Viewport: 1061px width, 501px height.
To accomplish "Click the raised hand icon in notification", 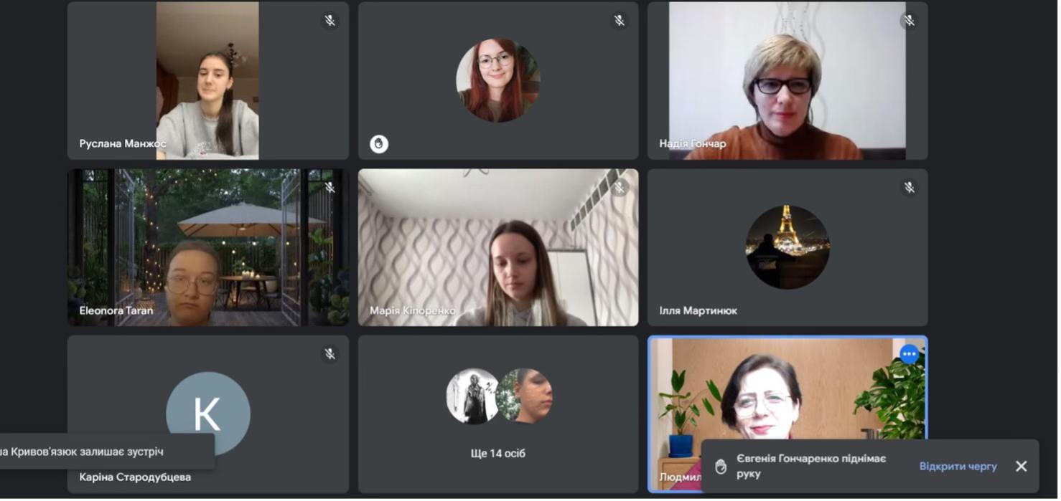I will [x=721, y=467].
